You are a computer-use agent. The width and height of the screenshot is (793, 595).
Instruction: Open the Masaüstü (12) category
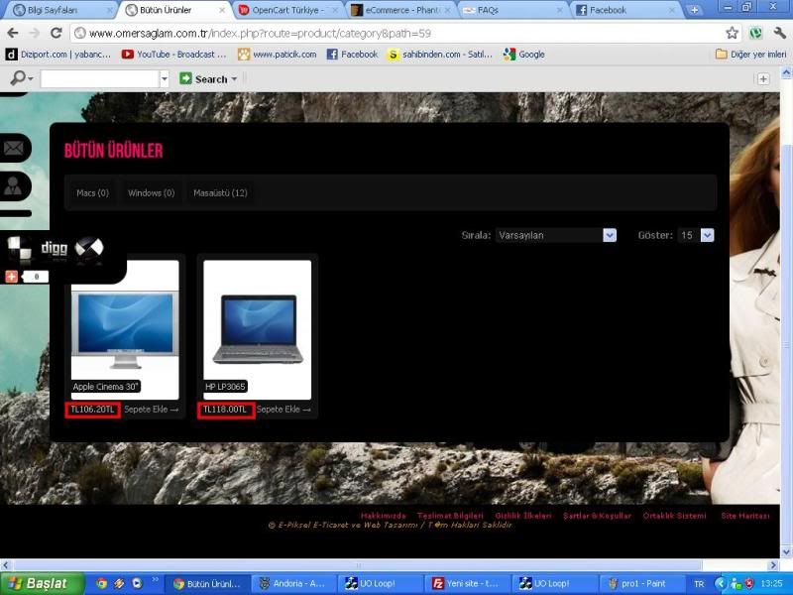pos(220,192)
